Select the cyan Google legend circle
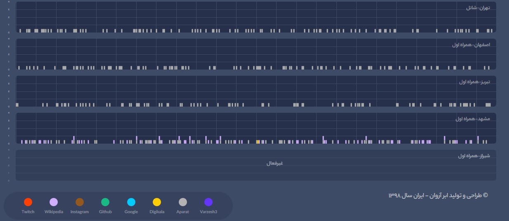This screenshot has height=221, width=509. coord(131,202)
